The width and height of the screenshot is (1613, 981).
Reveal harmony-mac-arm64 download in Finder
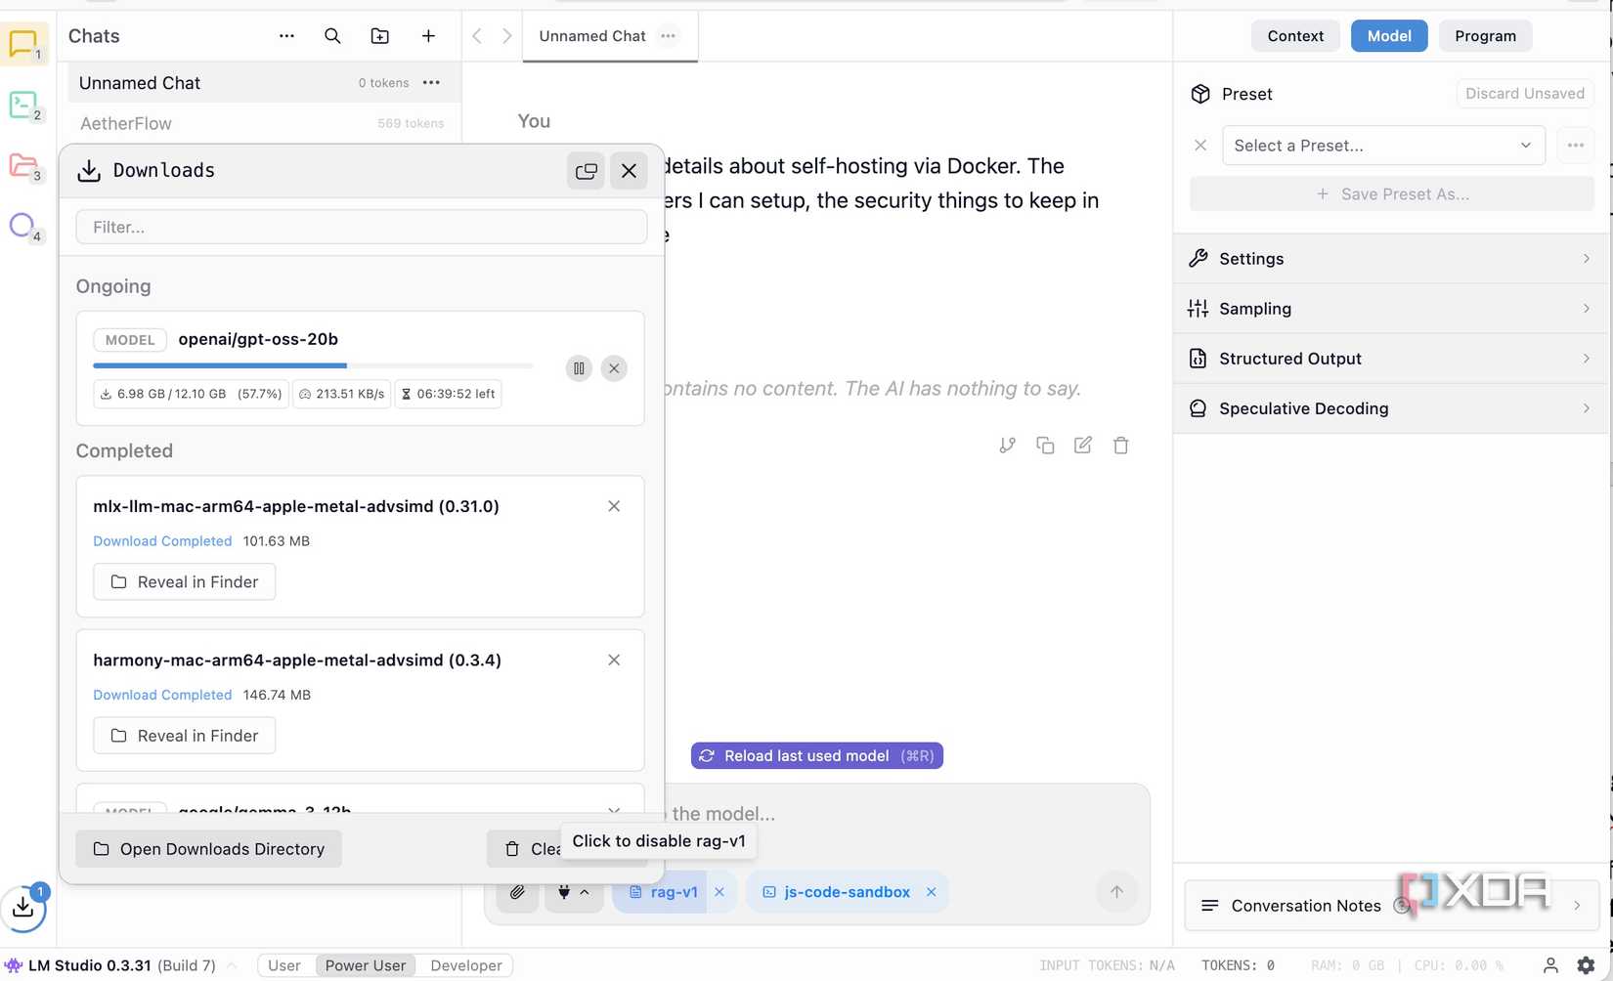pos(185,736)
